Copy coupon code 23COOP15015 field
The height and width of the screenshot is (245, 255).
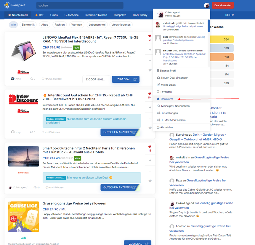[x=96, y=79]
